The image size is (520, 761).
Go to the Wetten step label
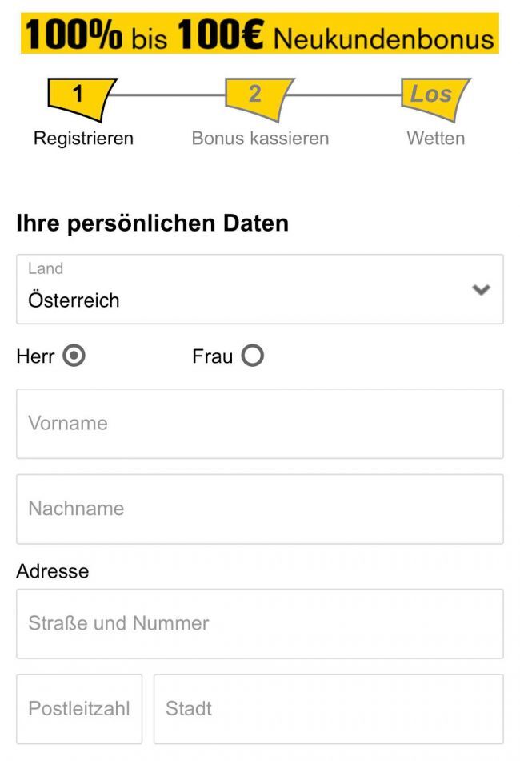(x=435, y=139)
